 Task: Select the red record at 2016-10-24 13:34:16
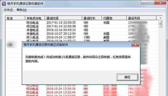(82, 89)
